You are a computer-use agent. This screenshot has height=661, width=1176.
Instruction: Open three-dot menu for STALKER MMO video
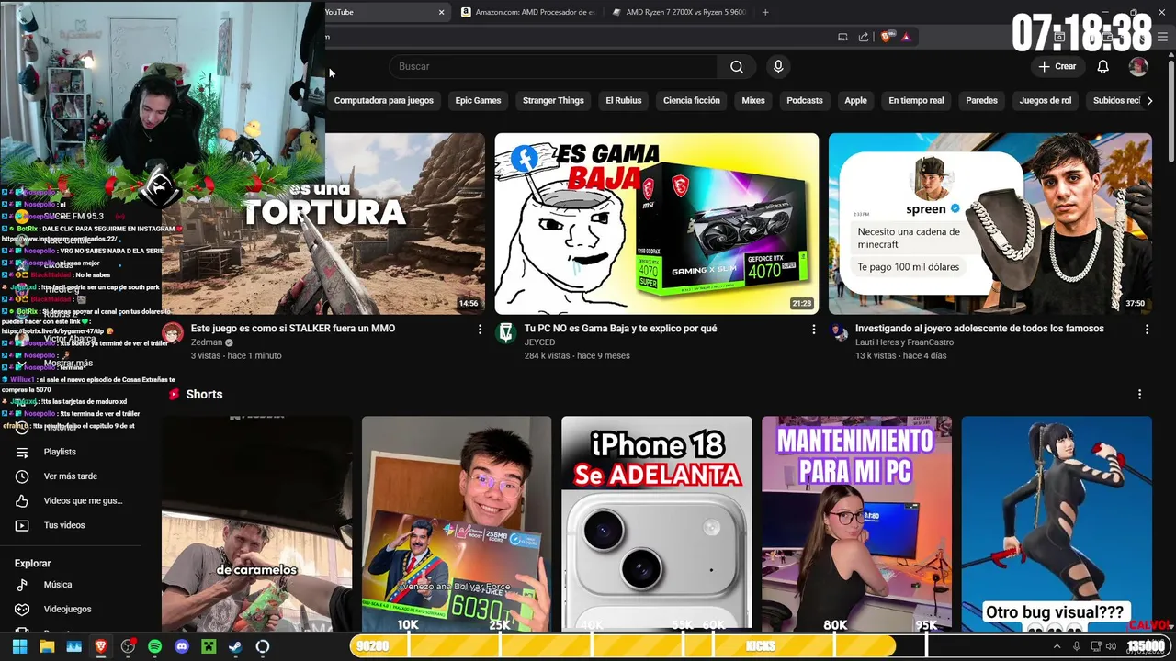click(480, 329)
